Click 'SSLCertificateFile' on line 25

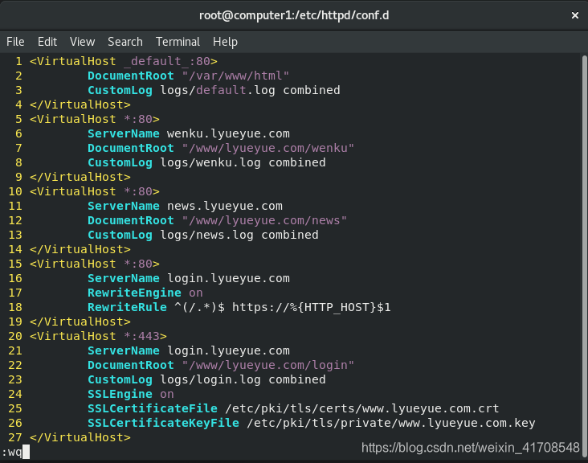[153, 408]
